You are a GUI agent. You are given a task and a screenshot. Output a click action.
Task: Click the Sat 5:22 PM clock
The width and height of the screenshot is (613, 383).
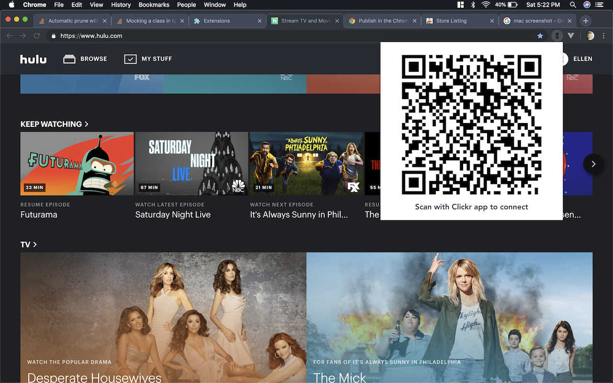pos(543,5)
